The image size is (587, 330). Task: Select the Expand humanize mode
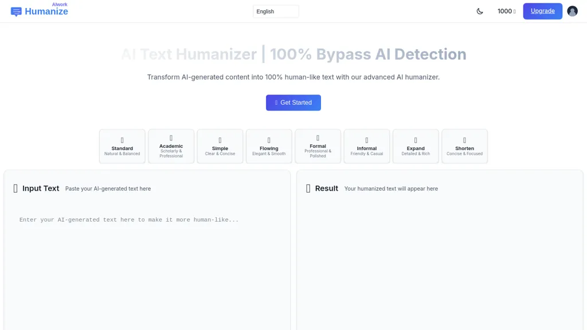[x=416, y=146]
